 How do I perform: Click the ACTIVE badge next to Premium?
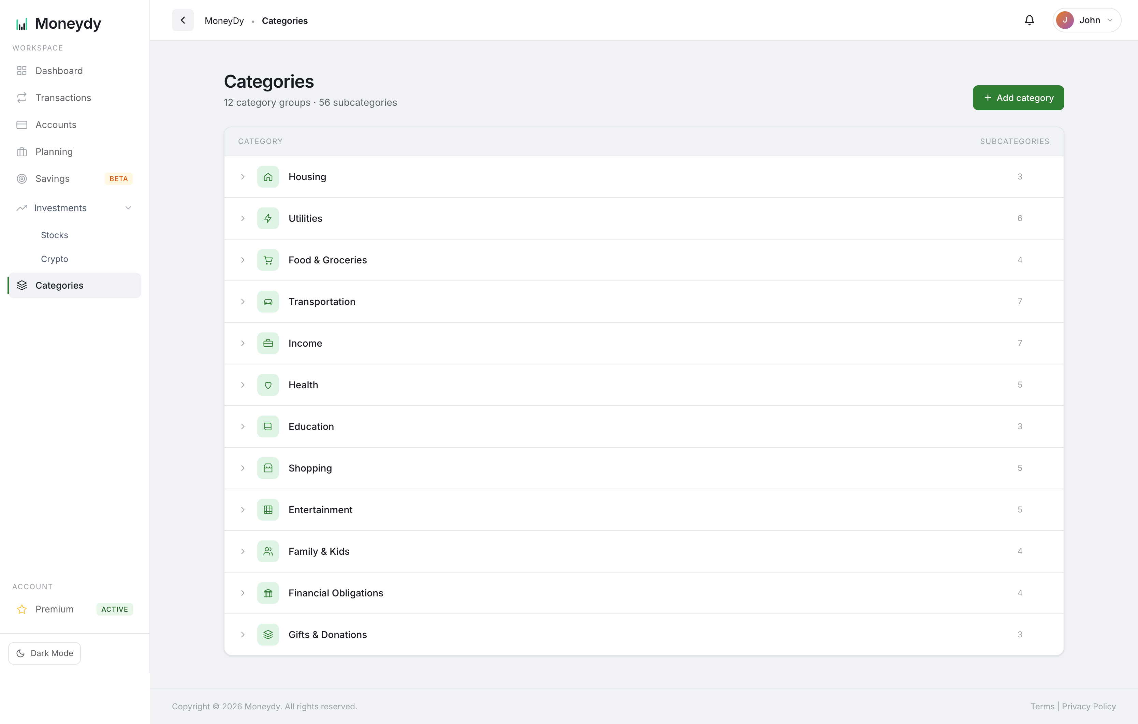pos(114,609)
